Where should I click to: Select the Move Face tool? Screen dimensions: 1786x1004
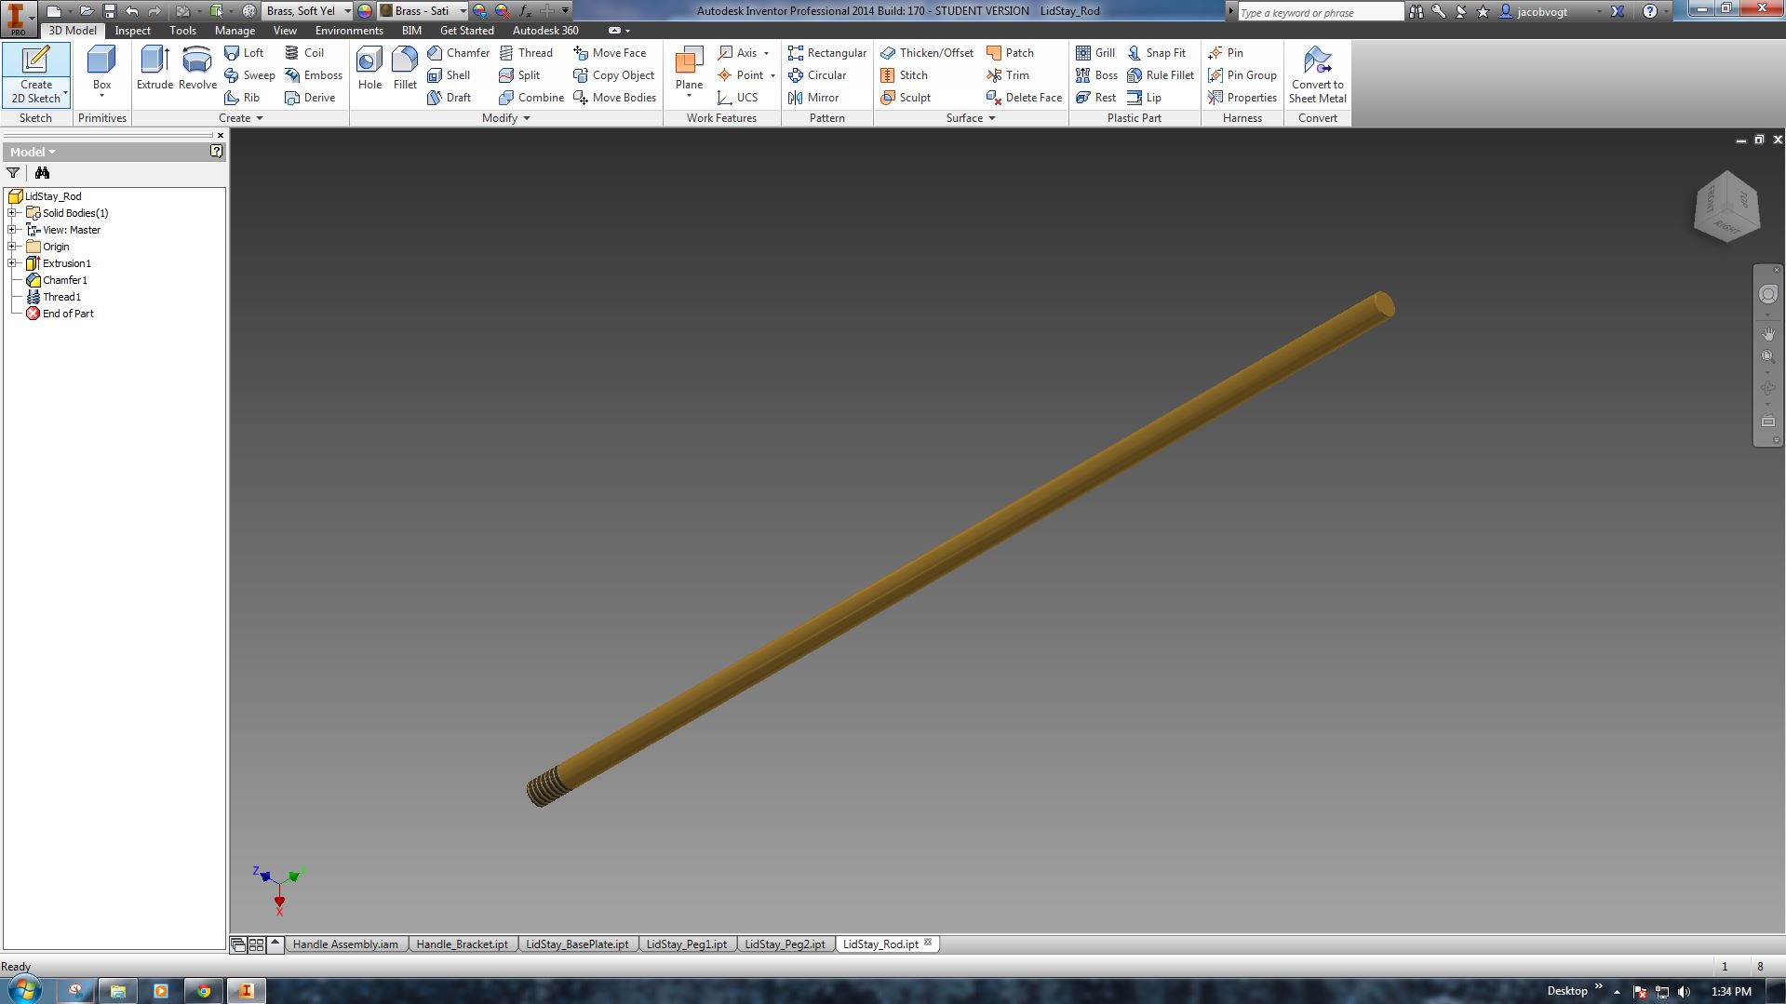pos(610,53)
